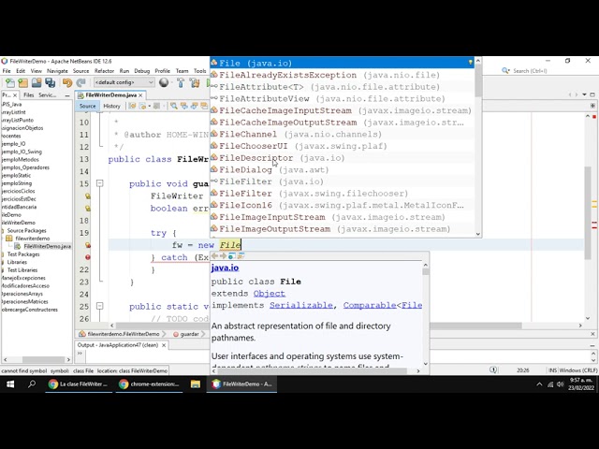Image resolution: width=599 pixels, height=449 pixels.
Task: Collapse the code fold at line 25
Action: pyautogui.click(x=100, y=306)
